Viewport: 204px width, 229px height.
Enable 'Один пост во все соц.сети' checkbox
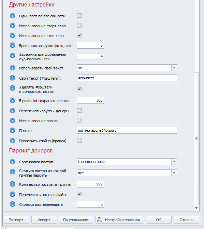point(79,15)
